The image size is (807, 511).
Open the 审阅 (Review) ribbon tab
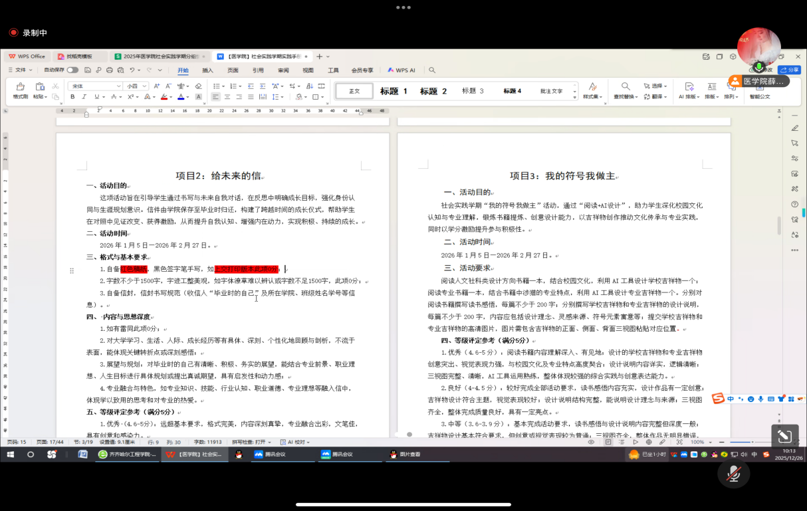(283, 70)
